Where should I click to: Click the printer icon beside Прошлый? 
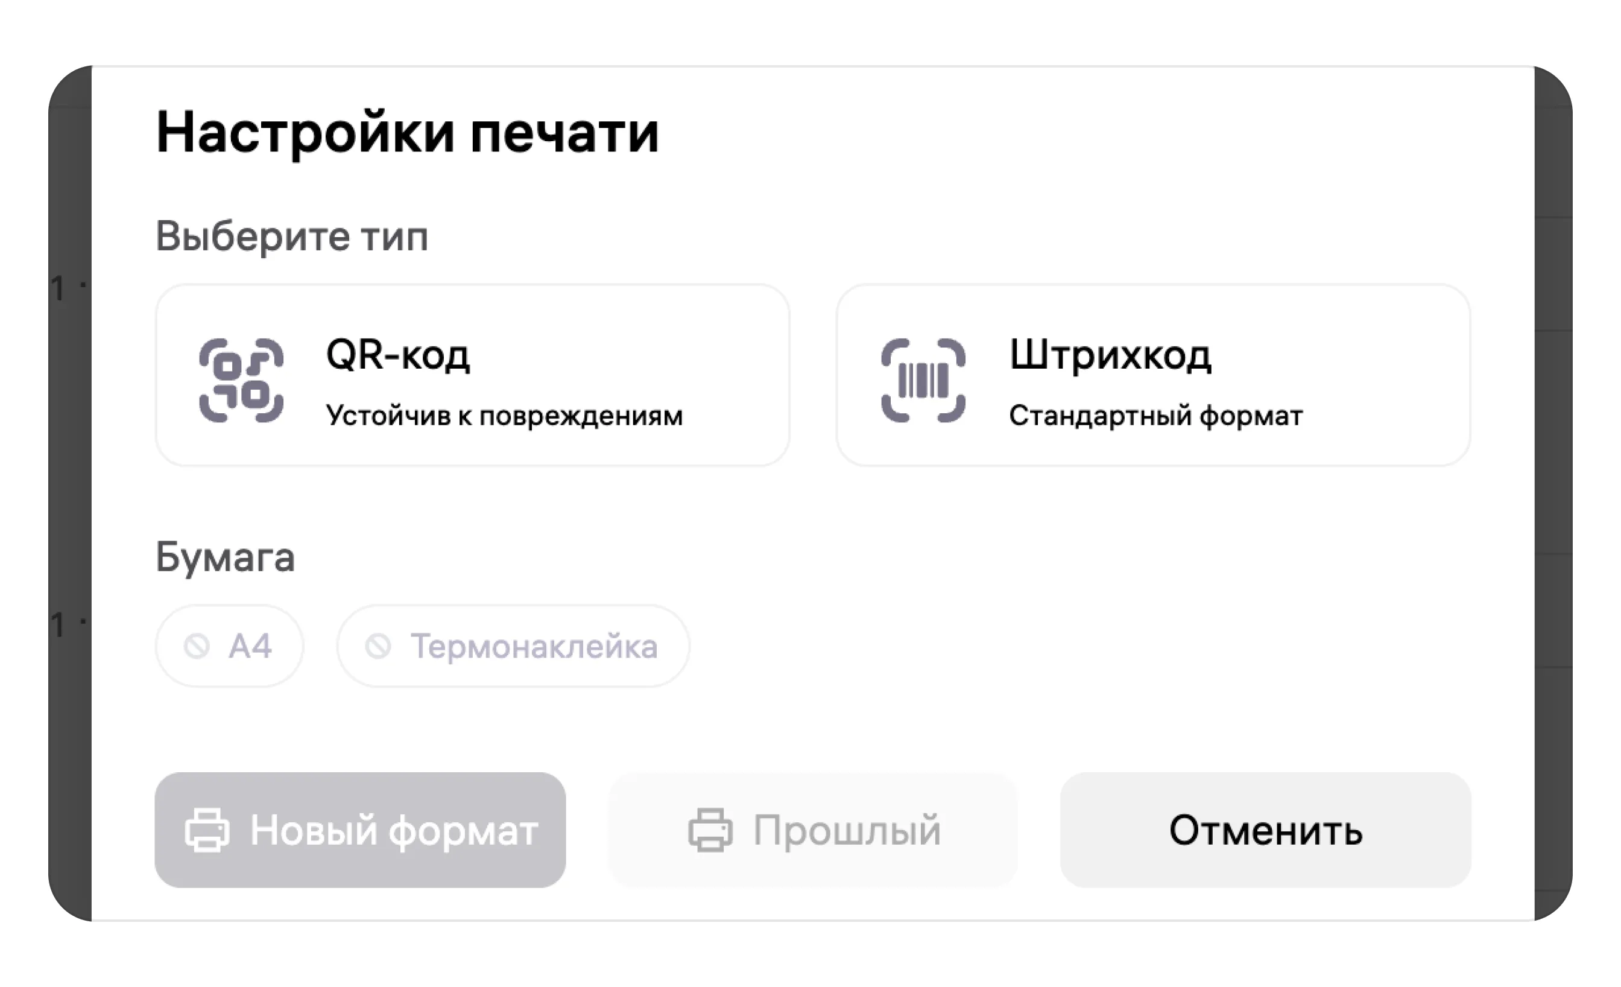click(x=710, y=830)
